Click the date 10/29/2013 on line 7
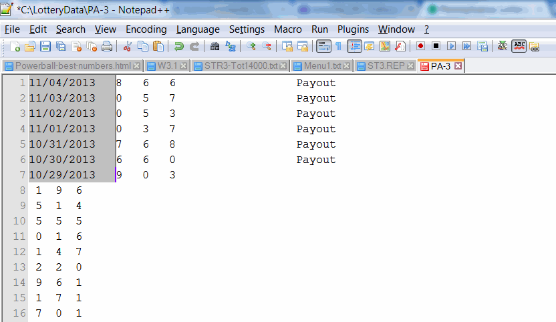556x322 pixels. point(62,175)
